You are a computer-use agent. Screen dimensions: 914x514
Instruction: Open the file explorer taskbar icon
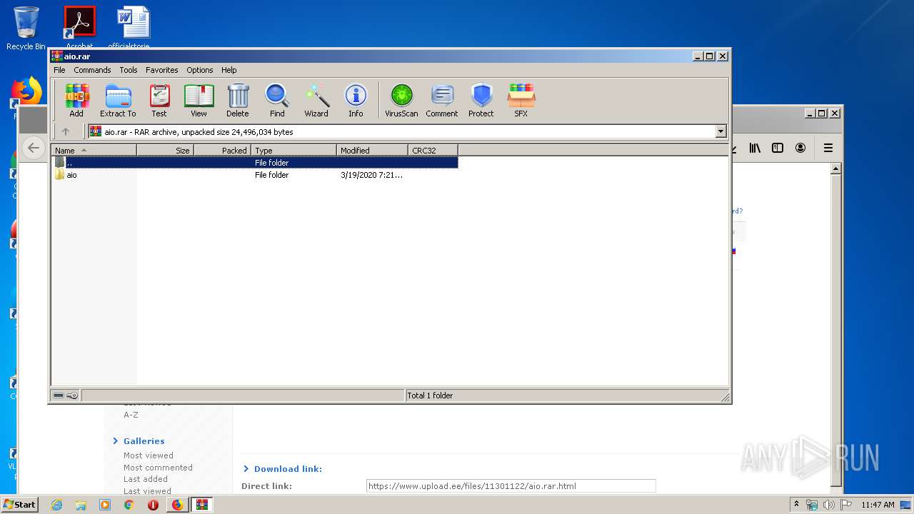coord(81,505)
